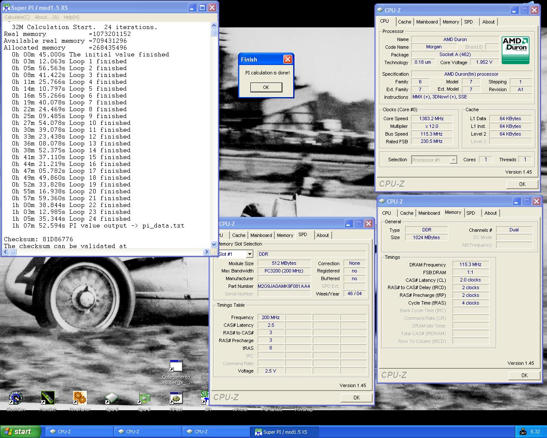Open the Help(H) menu in Super PI
547x438 pixels.
[x=71, y=17]
